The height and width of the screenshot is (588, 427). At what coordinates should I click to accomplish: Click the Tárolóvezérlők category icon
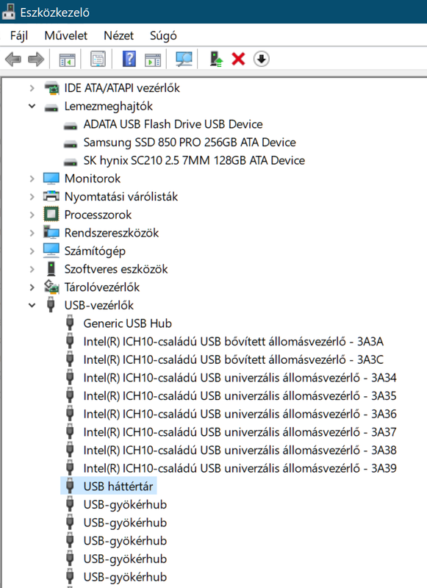(51, 287)
